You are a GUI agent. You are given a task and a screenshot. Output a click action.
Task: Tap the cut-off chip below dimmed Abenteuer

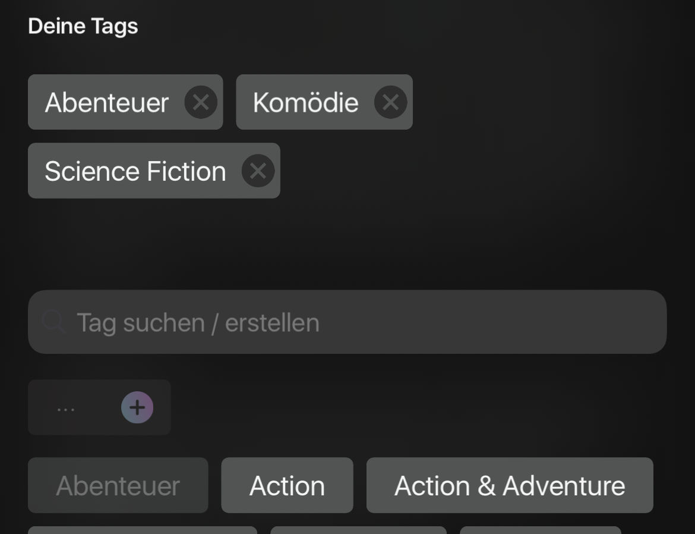point(143,530)
